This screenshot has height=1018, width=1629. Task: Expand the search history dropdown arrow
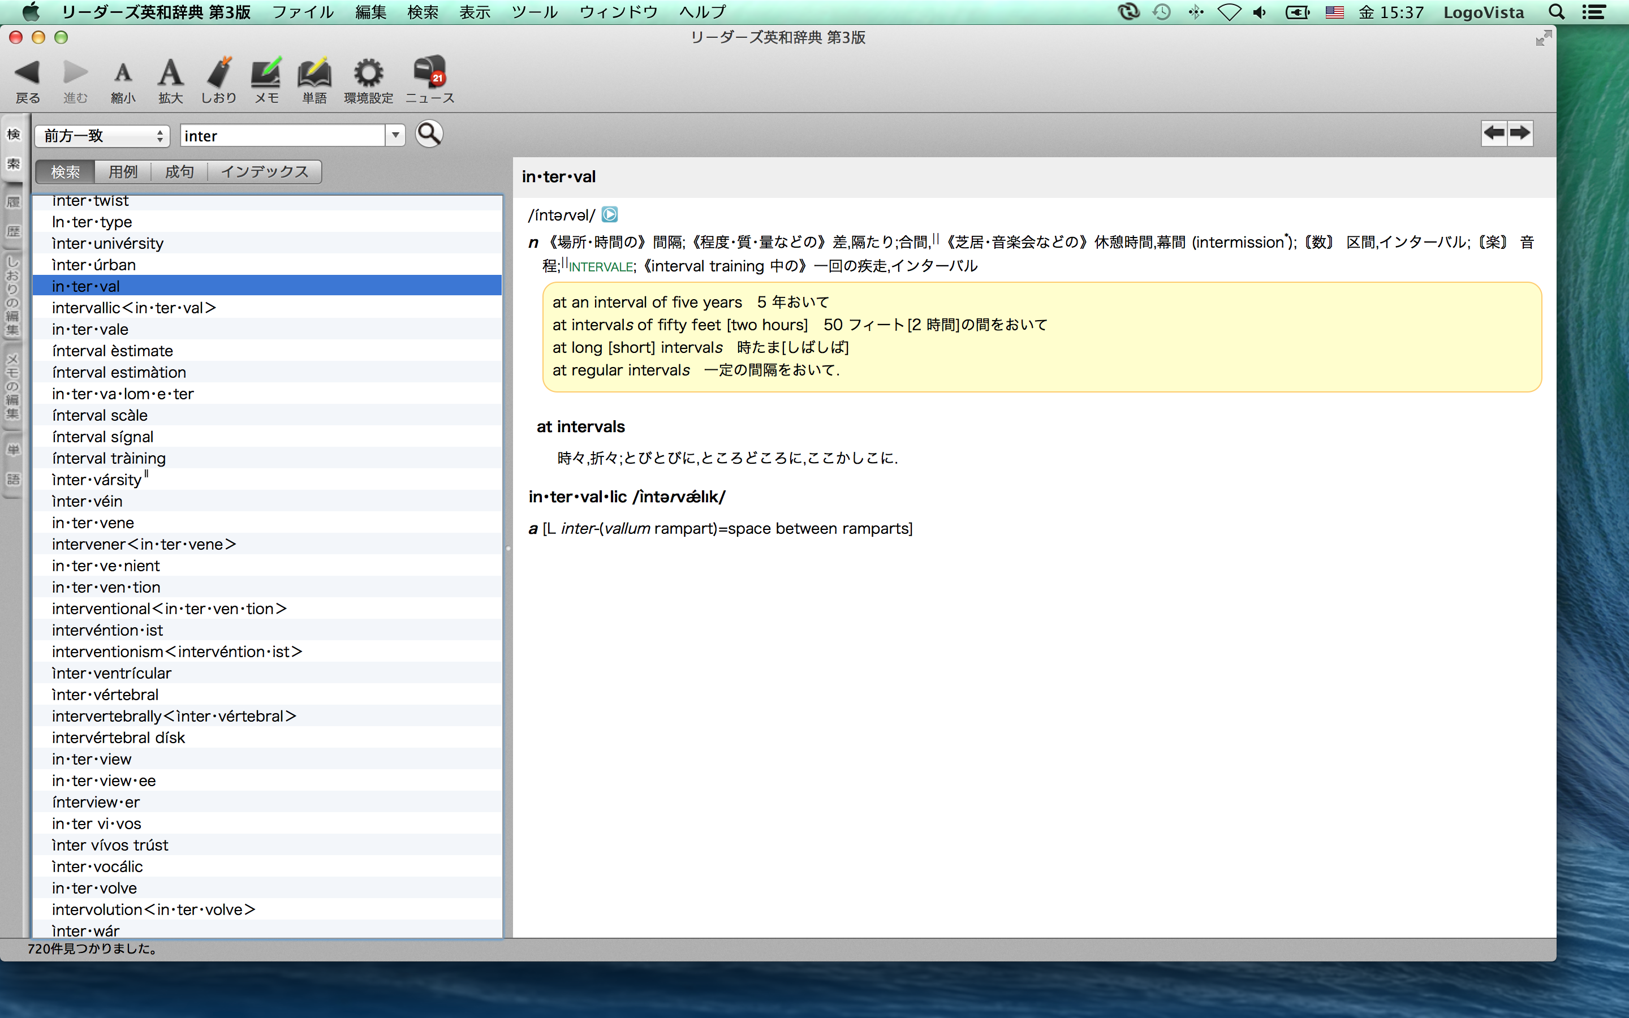click(x=396, y=135)
